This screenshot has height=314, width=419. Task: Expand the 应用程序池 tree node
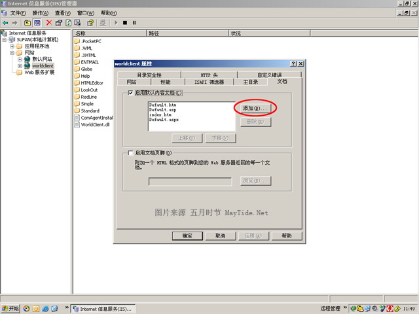[x=12, y=46]
